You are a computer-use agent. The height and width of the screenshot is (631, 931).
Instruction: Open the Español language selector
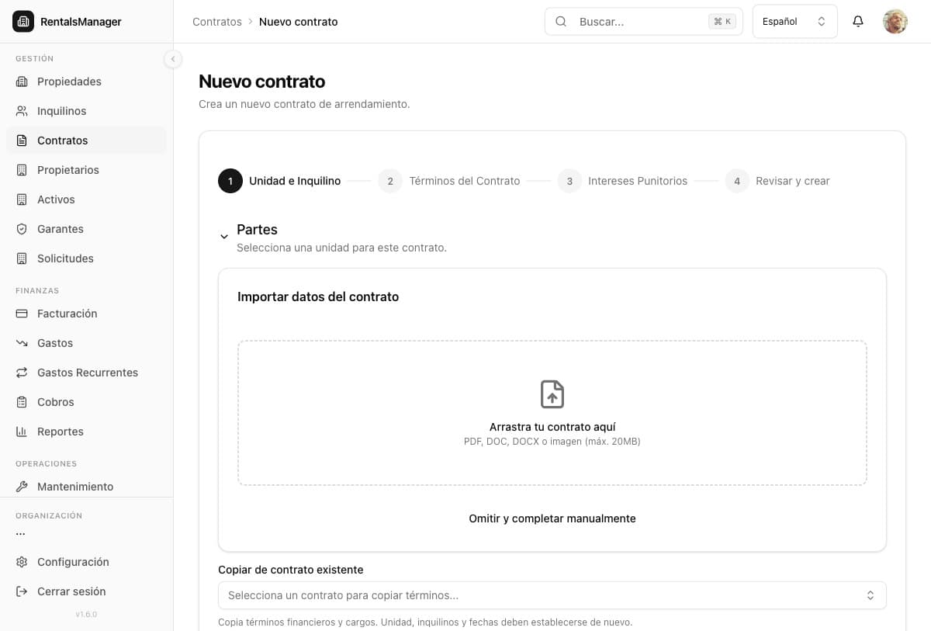coord(794,21)
